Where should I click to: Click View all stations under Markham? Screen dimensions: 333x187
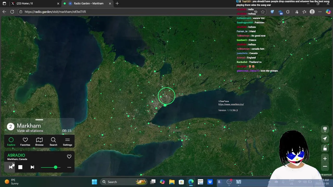[x=30, y=131]
